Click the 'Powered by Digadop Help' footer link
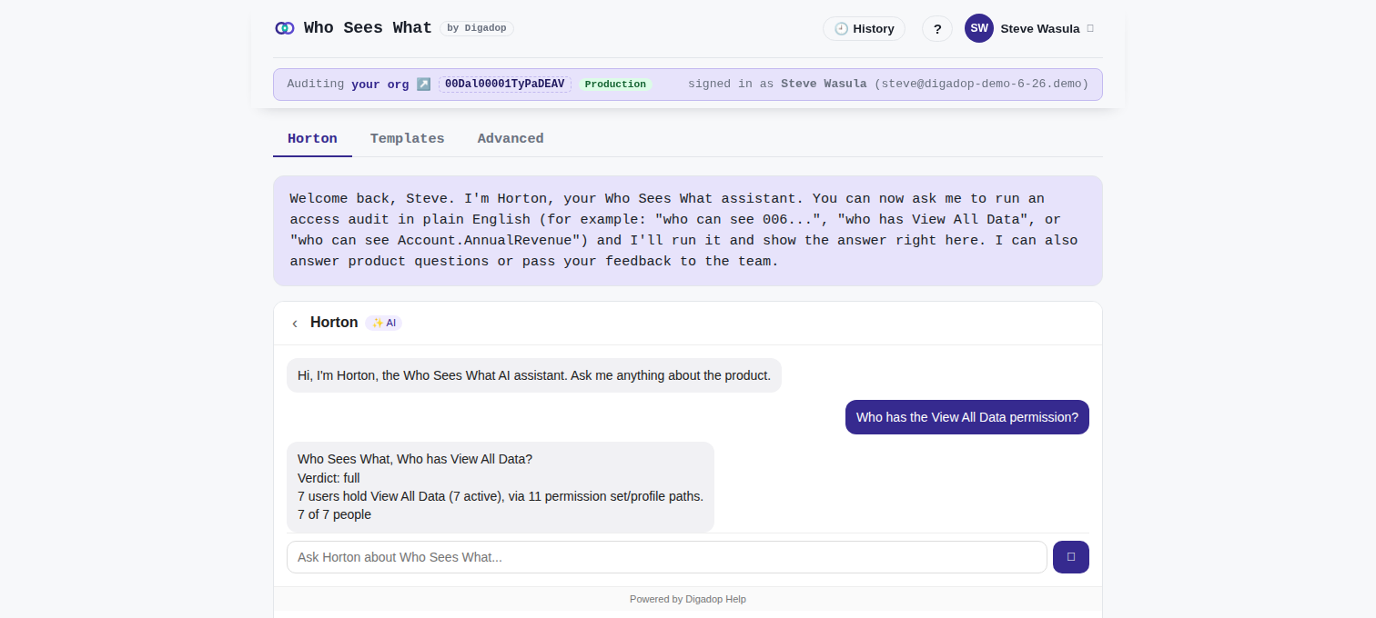Image resolution: width=1376 pixels, height=618 pixels. 688,599
